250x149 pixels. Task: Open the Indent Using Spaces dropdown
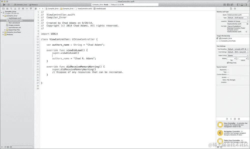tap(238, 56)
